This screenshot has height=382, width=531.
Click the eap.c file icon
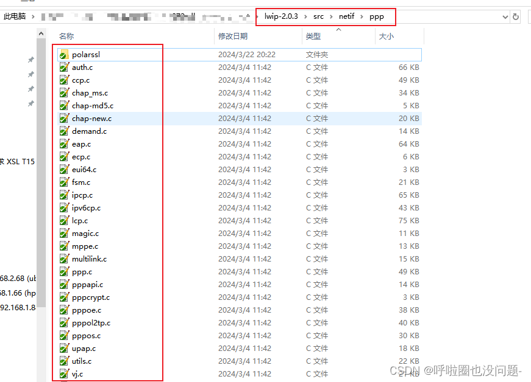click(64, 144)
